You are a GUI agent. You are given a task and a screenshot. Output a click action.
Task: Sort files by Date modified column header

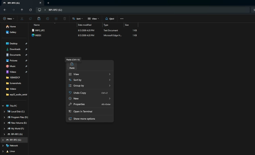click(x=85, y=25)
